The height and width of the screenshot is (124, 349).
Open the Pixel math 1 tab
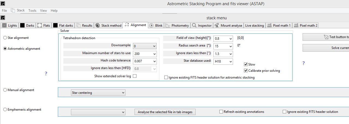(279, 25)
